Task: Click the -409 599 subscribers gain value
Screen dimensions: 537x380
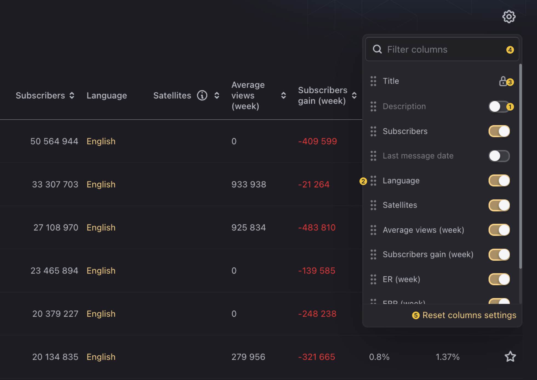Action: (x=317, y=141)
